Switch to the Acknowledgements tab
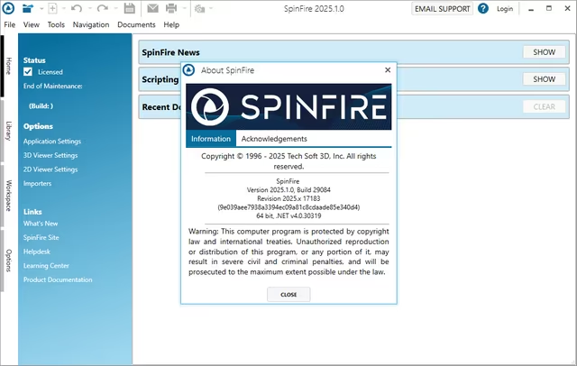Image resolution: width=577 pixels, height=366 pixels. point(274,139)
